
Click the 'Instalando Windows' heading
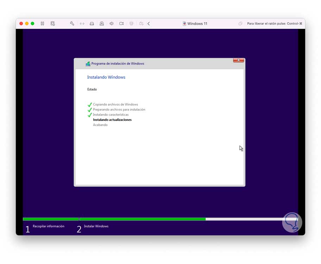coord(106,77)
